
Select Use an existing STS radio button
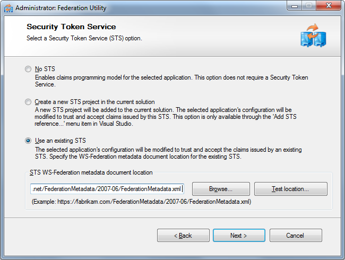click(28, 141)
